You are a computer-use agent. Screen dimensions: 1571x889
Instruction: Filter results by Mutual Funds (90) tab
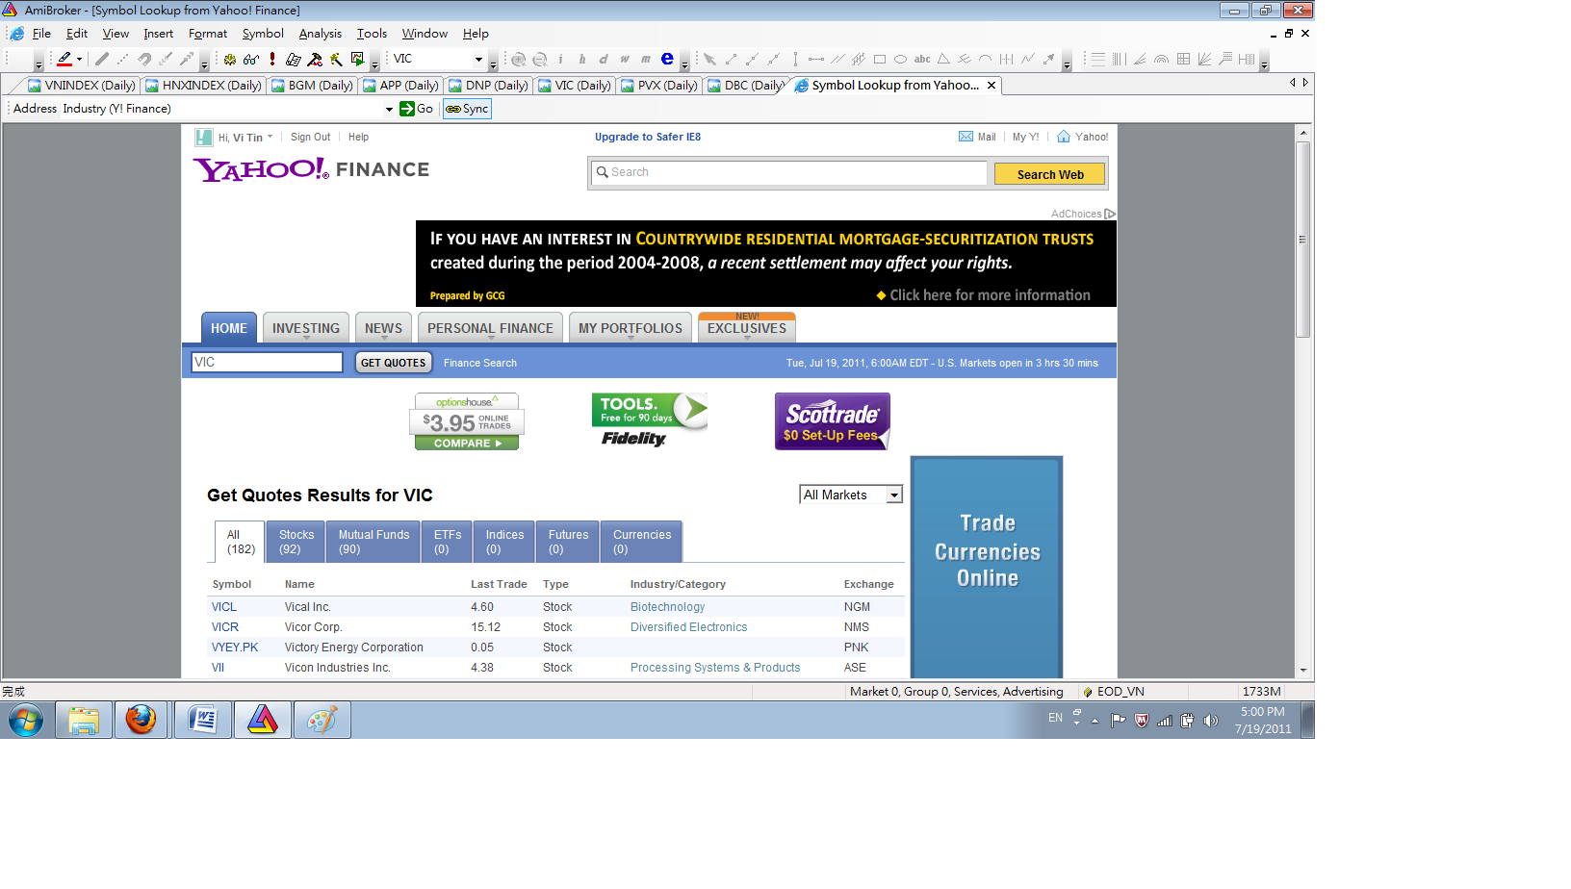[373, 542]
